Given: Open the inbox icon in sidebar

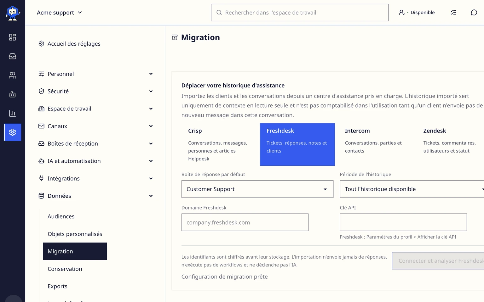Looking at the screenshot, I should (12, 56).
